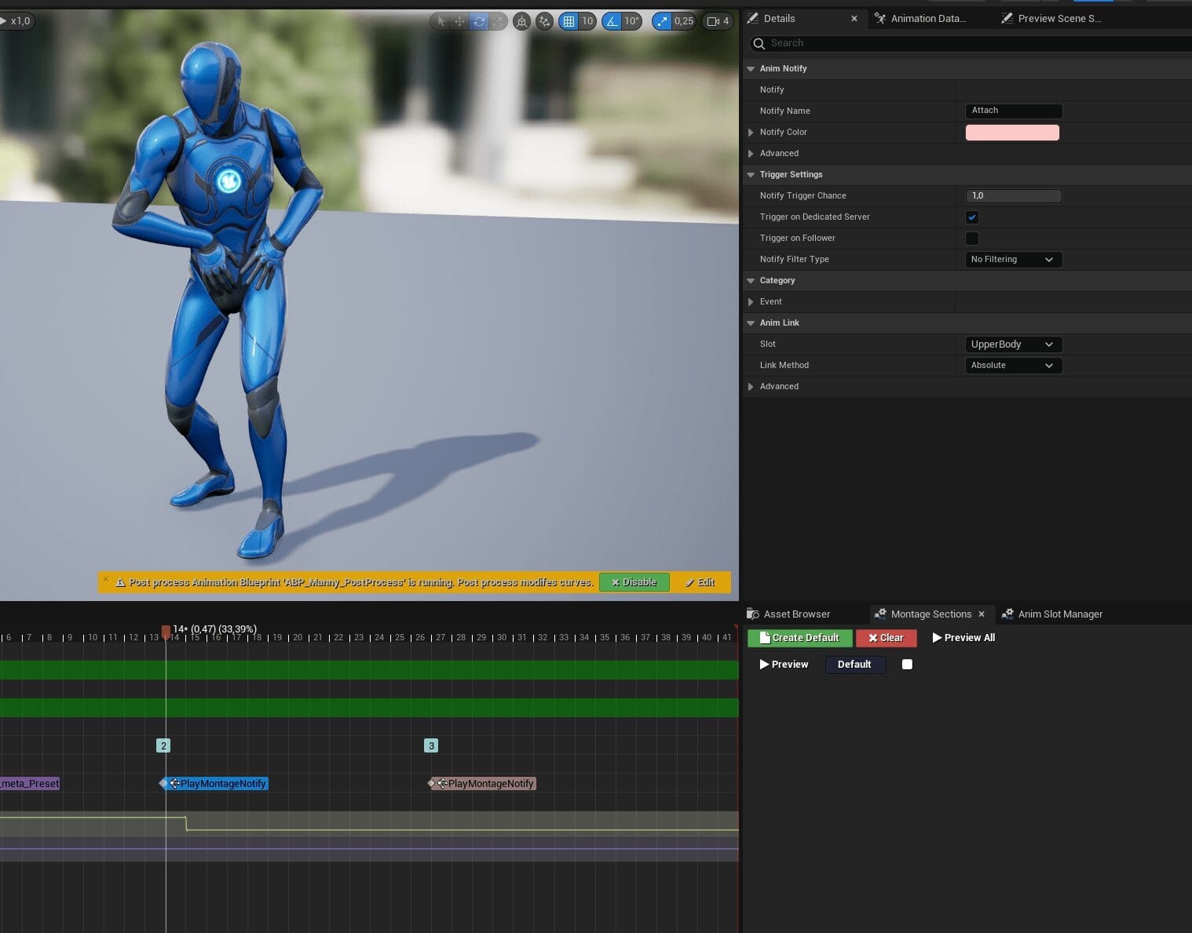Click the pink Notify Color swatch
Image resolution: width=1192 pixels, height=933 pixels.
pyautogui.click(x=1012, y=133)
